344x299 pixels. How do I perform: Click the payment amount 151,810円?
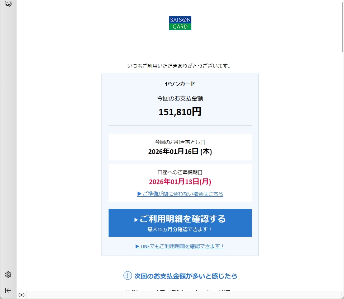180,112
